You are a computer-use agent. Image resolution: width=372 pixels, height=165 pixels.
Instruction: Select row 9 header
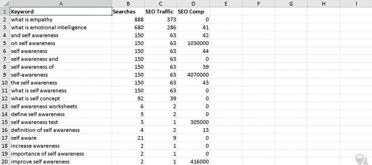5,75
